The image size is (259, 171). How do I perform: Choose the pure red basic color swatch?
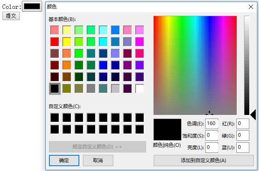click(x=55, y=42)
